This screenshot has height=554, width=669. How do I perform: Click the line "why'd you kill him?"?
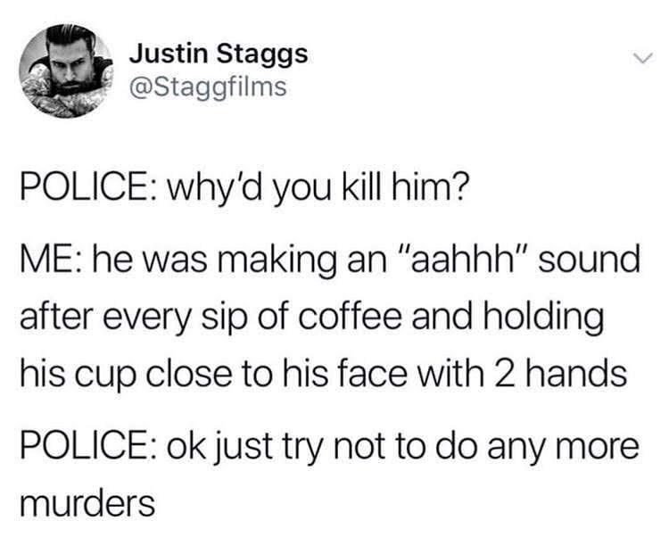point(315,188)
